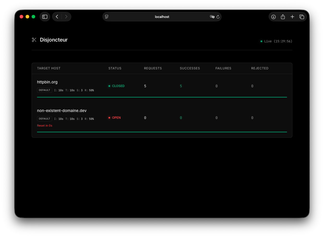The image size is (324, 237).
Task: Go back to the previous page
Action: click(57, 17)
